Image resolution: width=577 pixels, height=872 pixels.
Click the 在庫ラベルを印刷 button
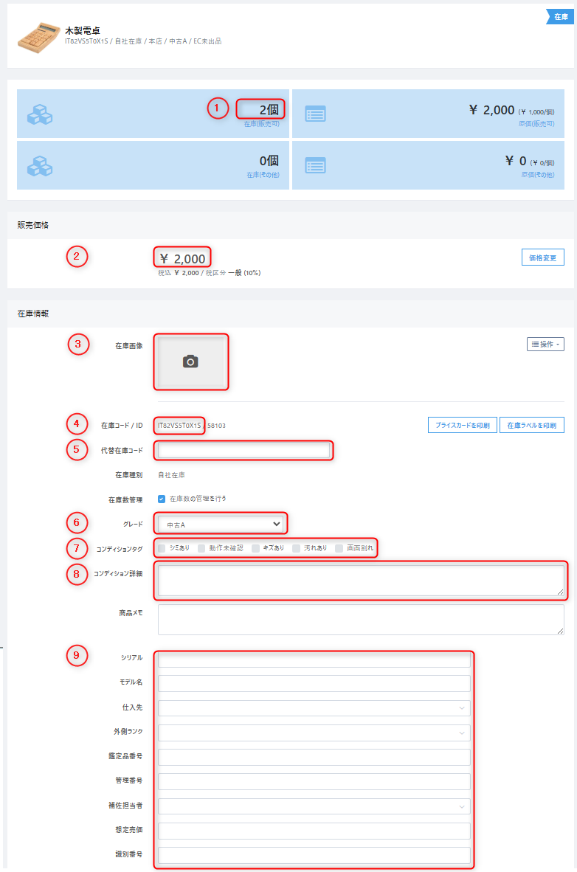click(531, 425)
